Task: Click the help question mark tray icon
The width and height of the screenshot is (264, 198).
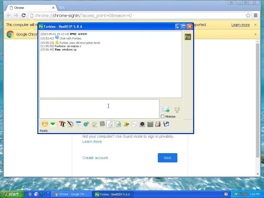Action: (x=226, y=194)
